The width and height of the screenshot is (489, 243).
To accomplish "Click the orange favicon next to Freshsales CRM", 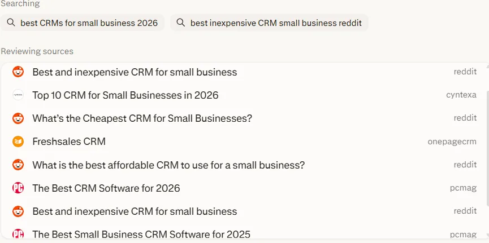I will click(x=18, y=142).
